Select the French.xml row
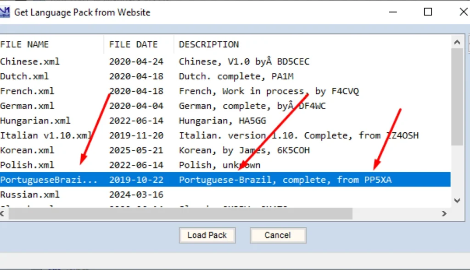The width and height of the screenshot is (470, 270). click(28, 91)
